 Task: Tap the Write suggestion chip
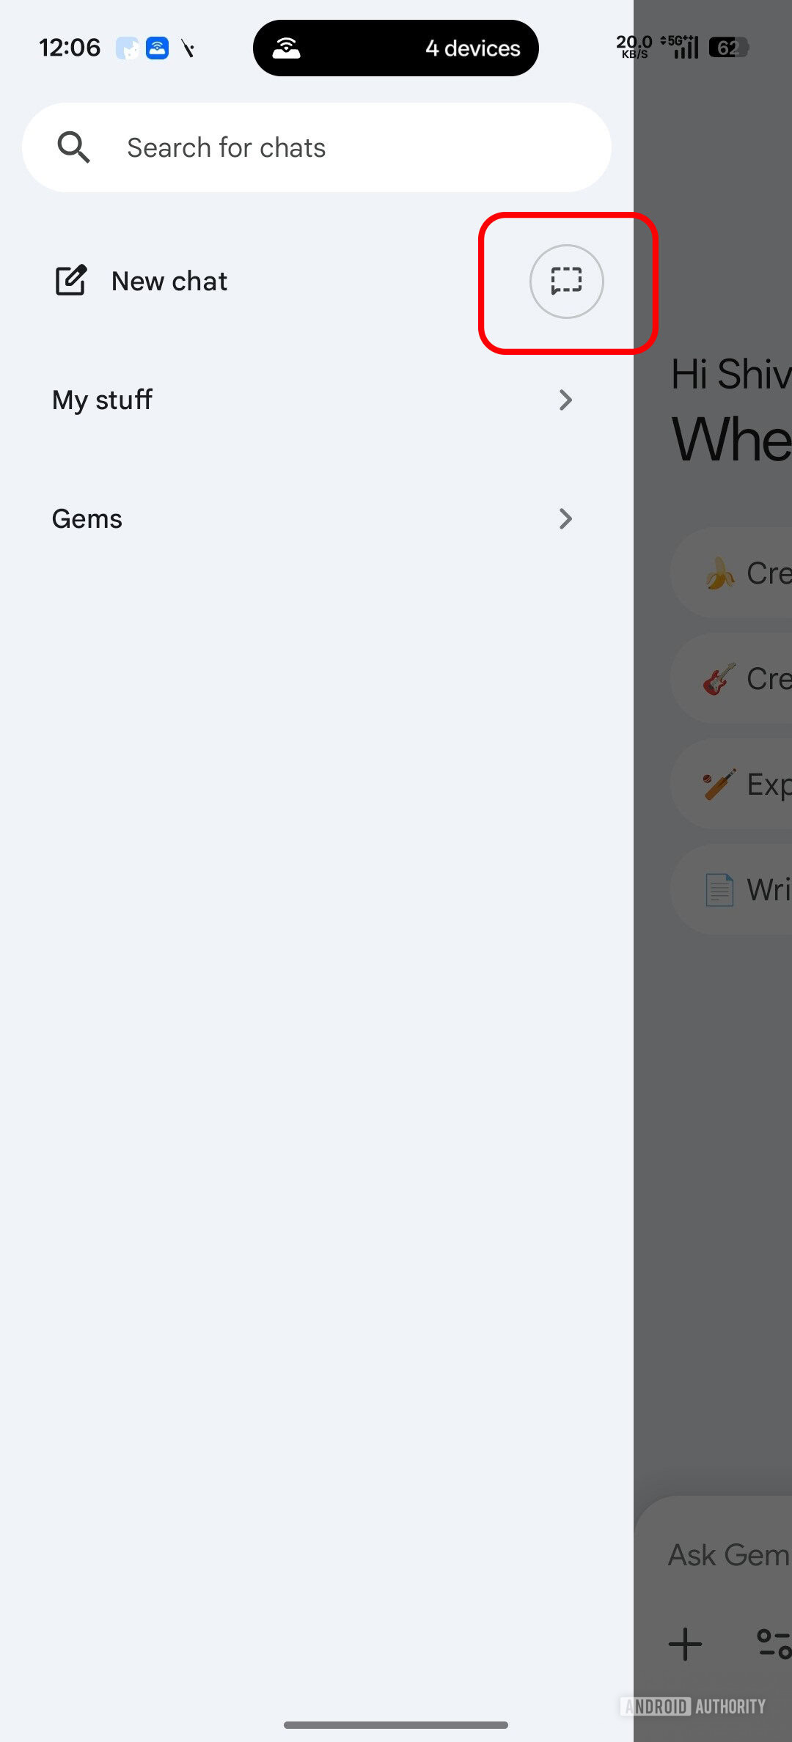click(748, 889)
